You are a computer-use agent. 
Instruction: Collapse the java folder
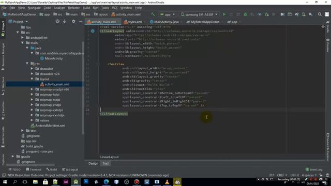[x=27, y=48]
